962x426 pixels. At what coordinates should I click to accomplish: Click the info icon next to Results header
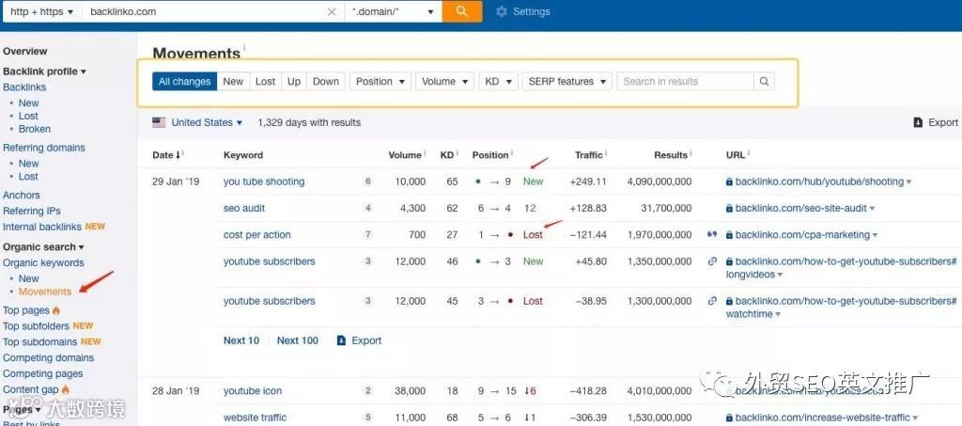[x=690, y=153]
